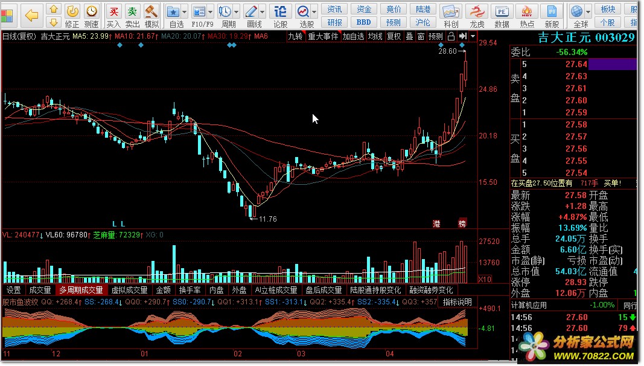Click the 重大事件 major events button
Screen dimensions: 644x366
click(x=324, y=37)
